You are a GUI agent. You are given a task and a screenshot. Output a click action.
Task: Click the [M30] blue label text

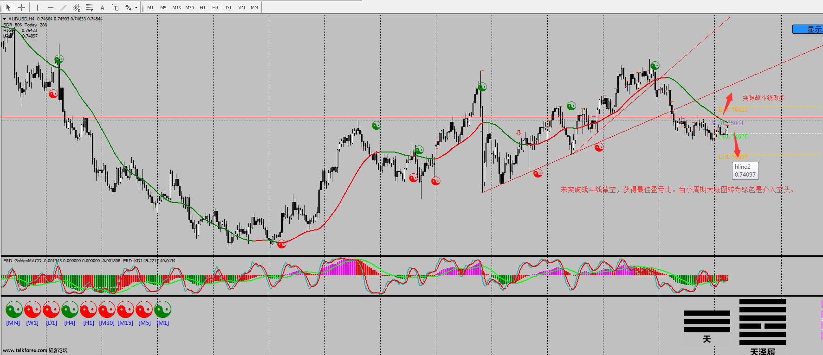click(107, 323)
